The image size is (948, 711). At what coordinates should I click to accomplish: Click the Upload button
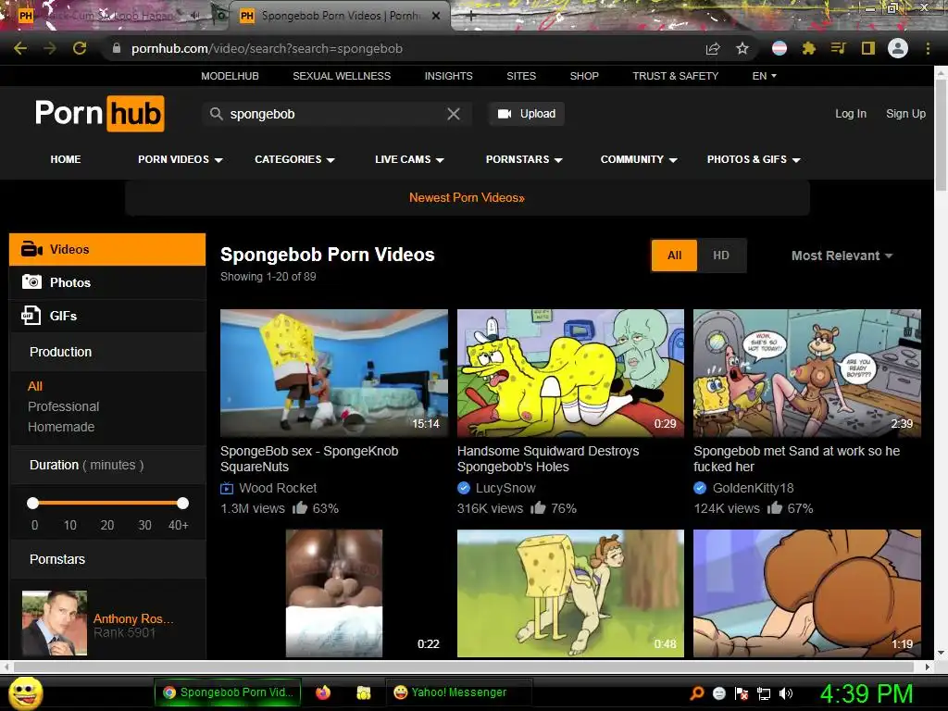[x=527, y=114]
